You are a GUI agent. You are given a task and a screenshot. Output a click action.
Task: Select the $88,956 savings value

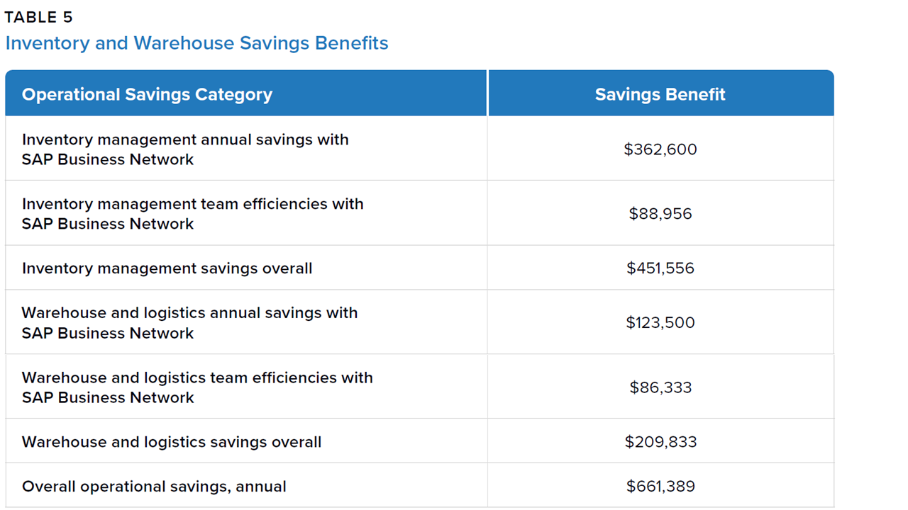(660, 214)
